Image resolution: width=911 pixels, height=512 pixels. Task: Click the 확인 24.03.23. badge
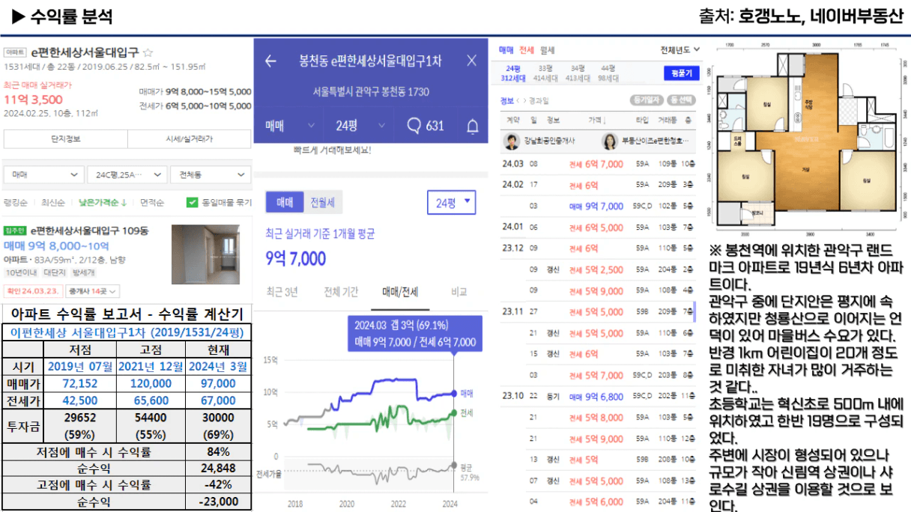click(x=34, y=292)
